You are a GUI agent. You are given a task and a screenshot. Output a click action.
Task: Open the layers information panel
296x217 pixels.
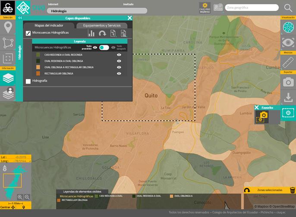pos(8,78)
